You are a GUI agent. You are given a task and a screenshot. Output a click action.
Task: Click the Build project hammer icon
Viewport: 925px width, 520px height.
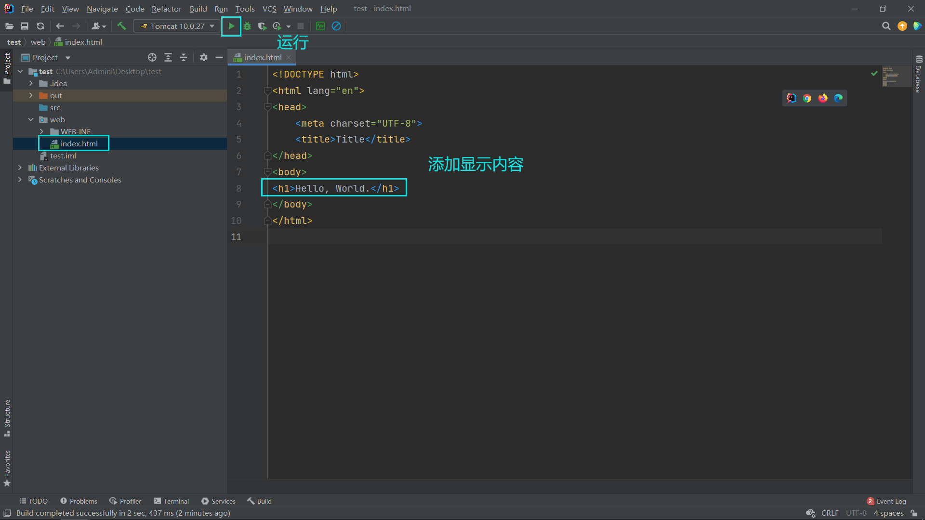(121, 26)
